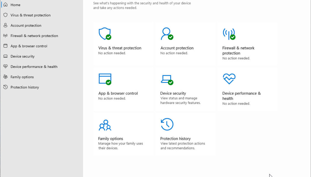311x177 pixels.
Task: Open Protection history from the sidebar
Action: point(25,87)
